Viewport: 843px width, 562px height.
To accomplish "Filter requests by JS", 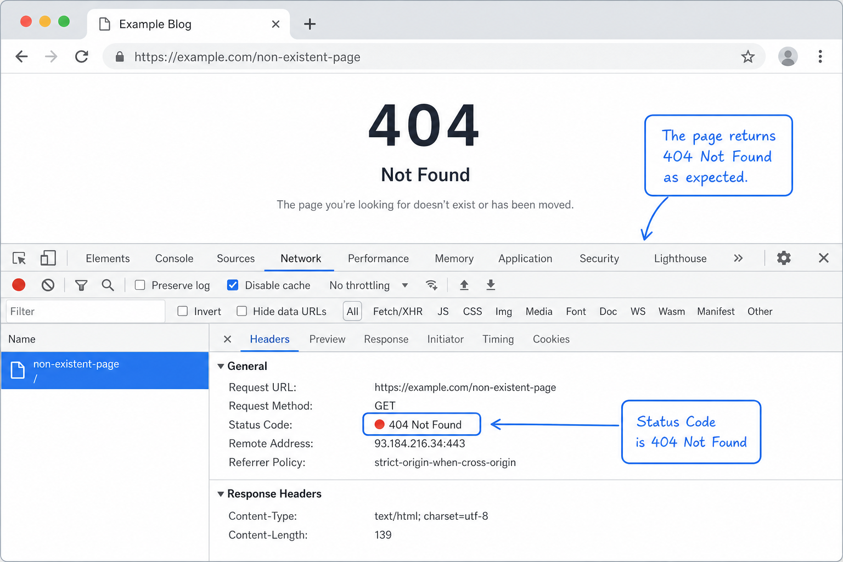I will (x=443, y=311).
